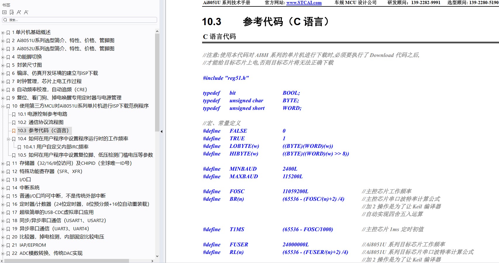Go to bookmark 18 同步/异步串口通信（USART1、USART2）
Image resolution: width=499 pixels, height=263 pixels.
click(x=59, y=221)
